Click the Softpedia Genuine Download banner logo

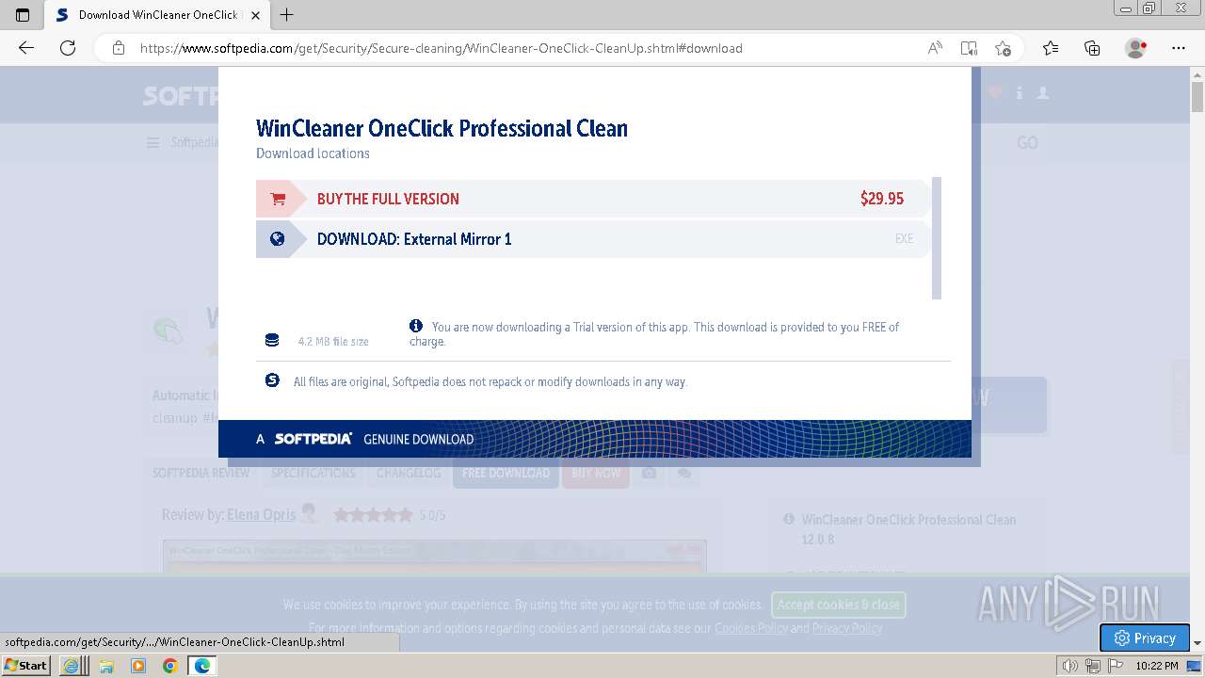tap(313, 439)
